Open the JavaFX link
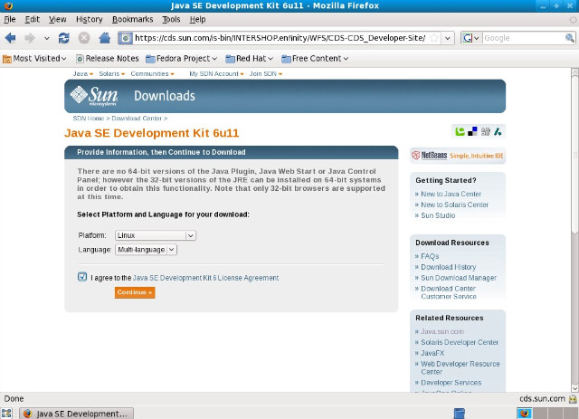579x419 pixels. (x=432, y=353)
